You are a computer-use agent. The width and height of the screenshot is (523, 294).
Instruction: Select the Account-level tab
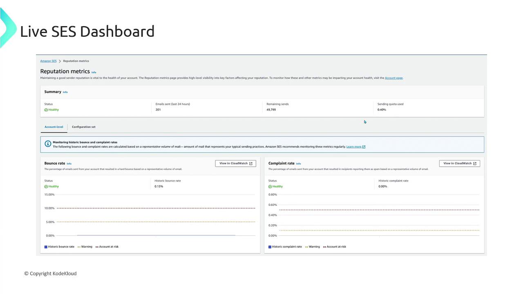(54, 127)
